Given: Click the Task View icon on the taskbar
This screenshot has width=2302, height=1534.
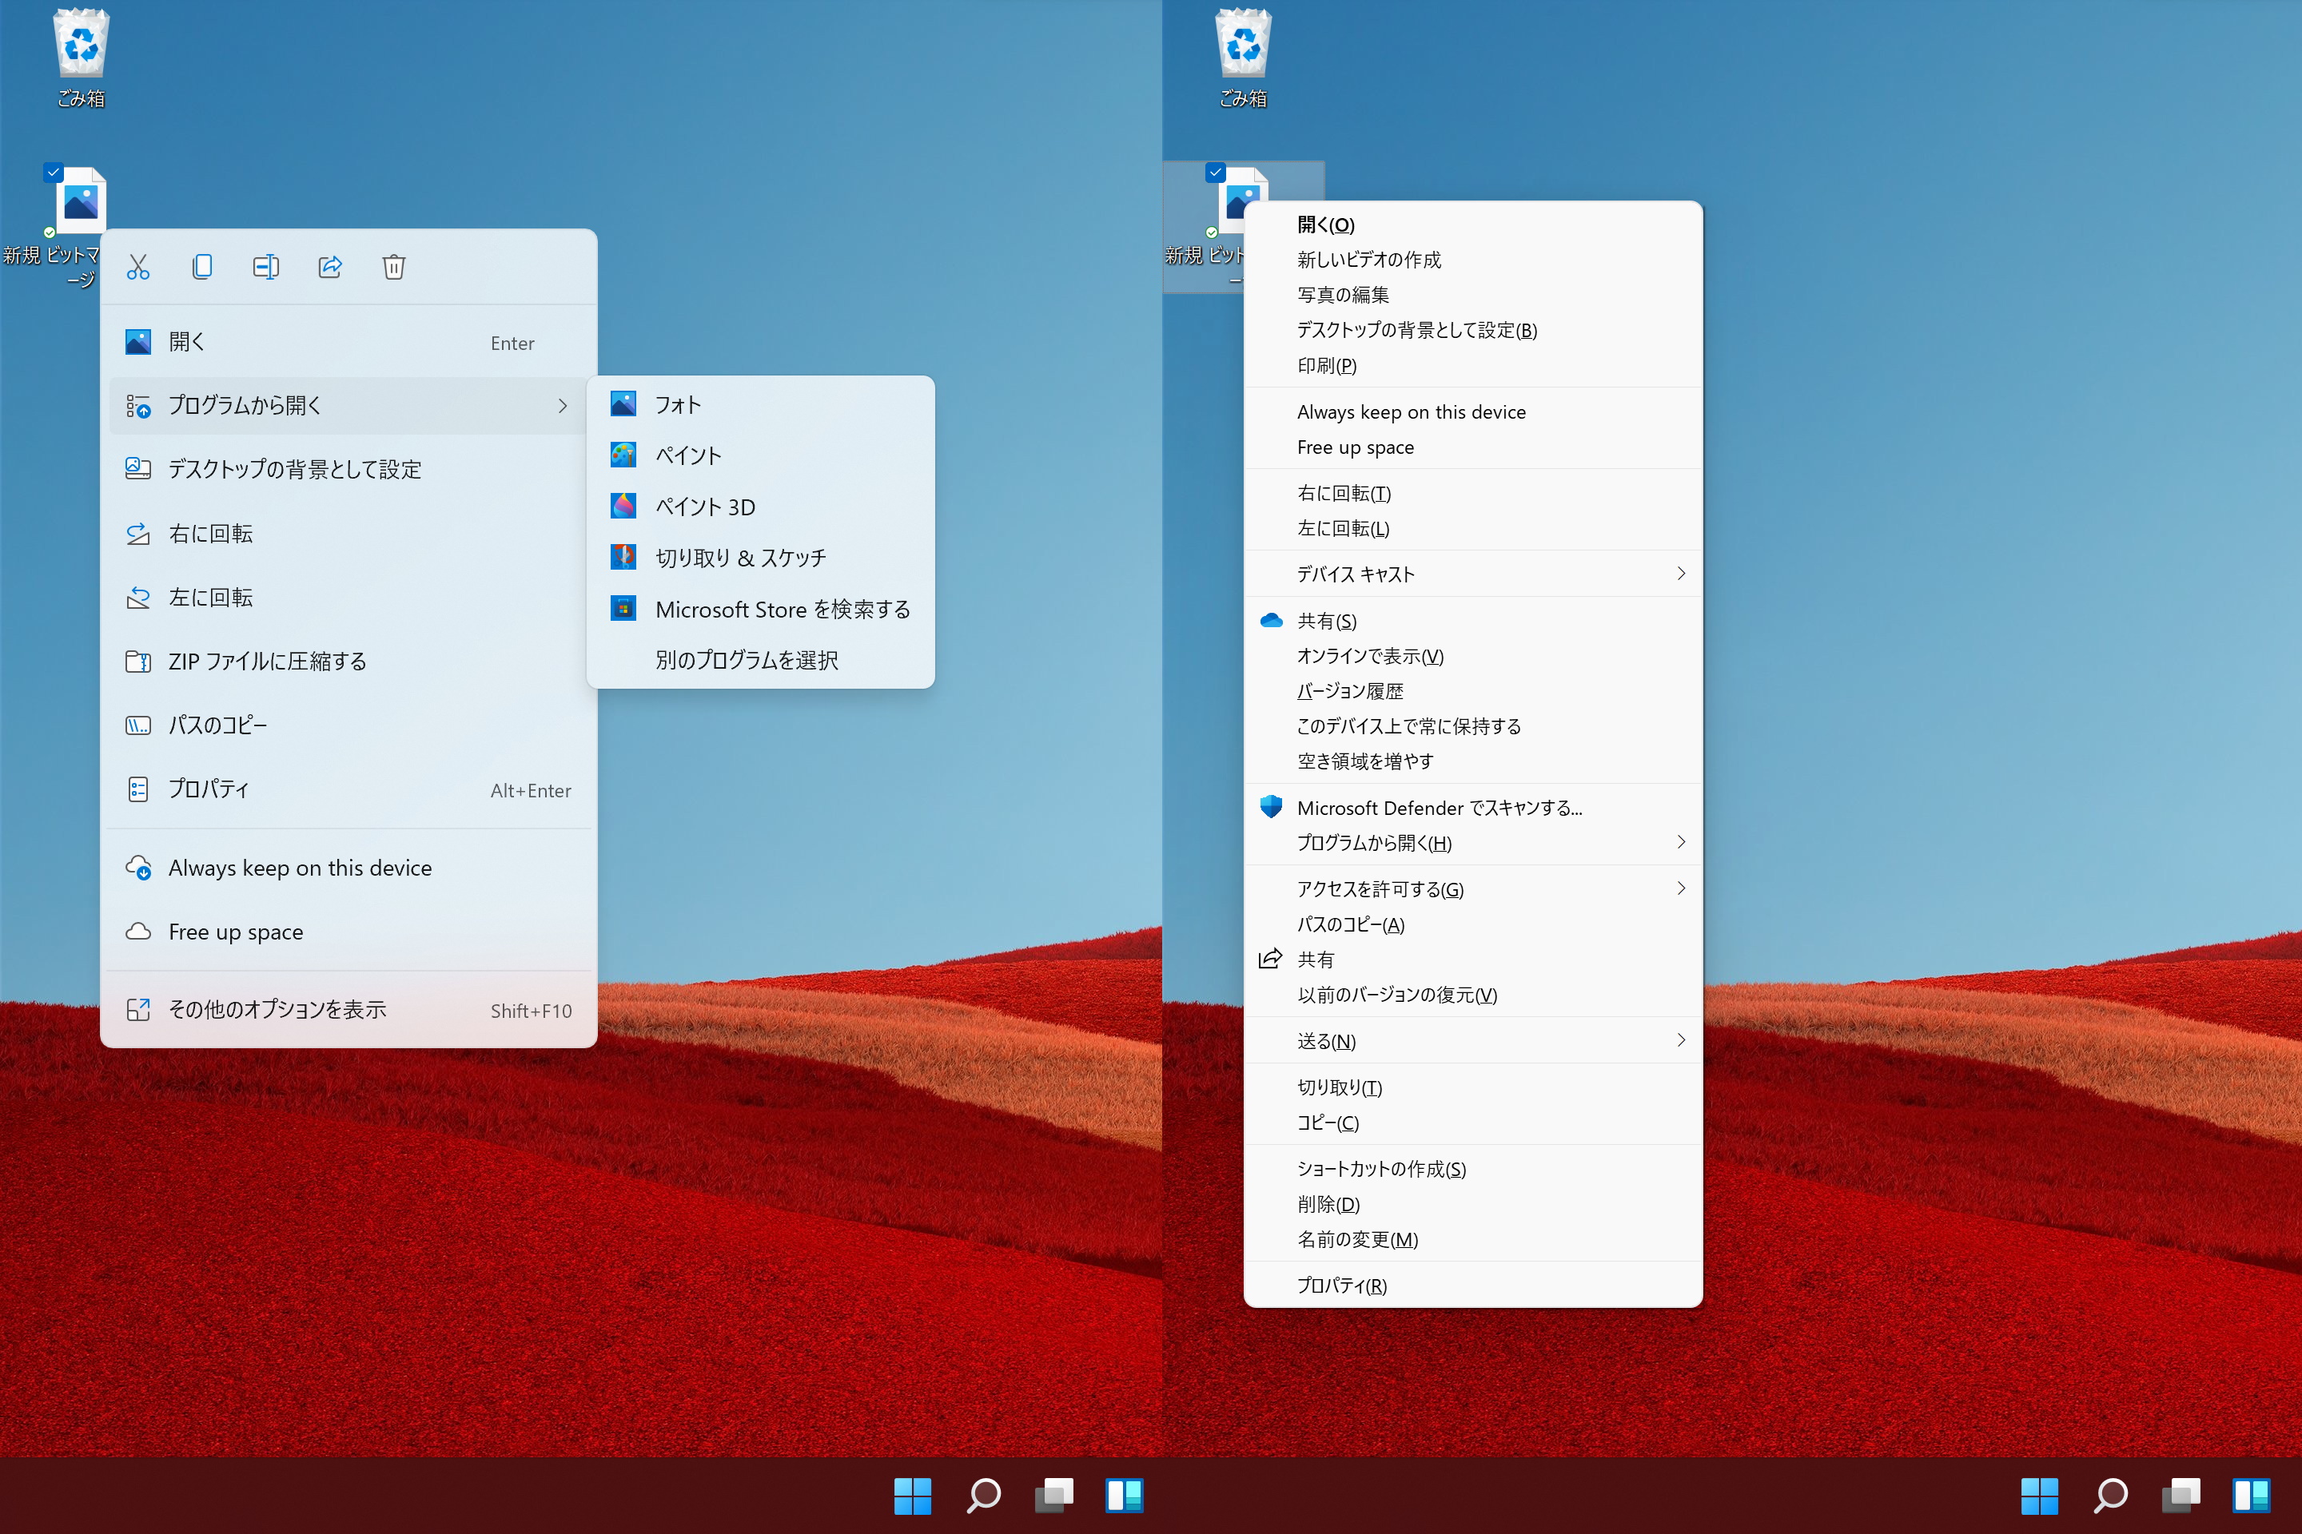Looking at the screenshot, I should [x=1054, y=1495].
